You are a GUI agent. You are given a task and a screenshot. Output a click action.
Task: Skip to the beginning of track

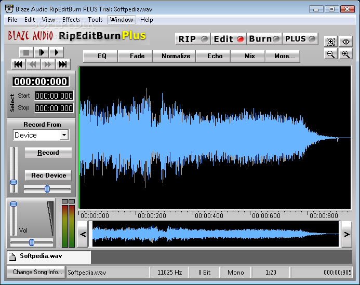click(x=18, y=64)
